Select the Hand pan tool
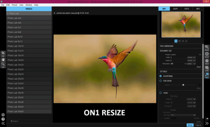 pos(3,60)
